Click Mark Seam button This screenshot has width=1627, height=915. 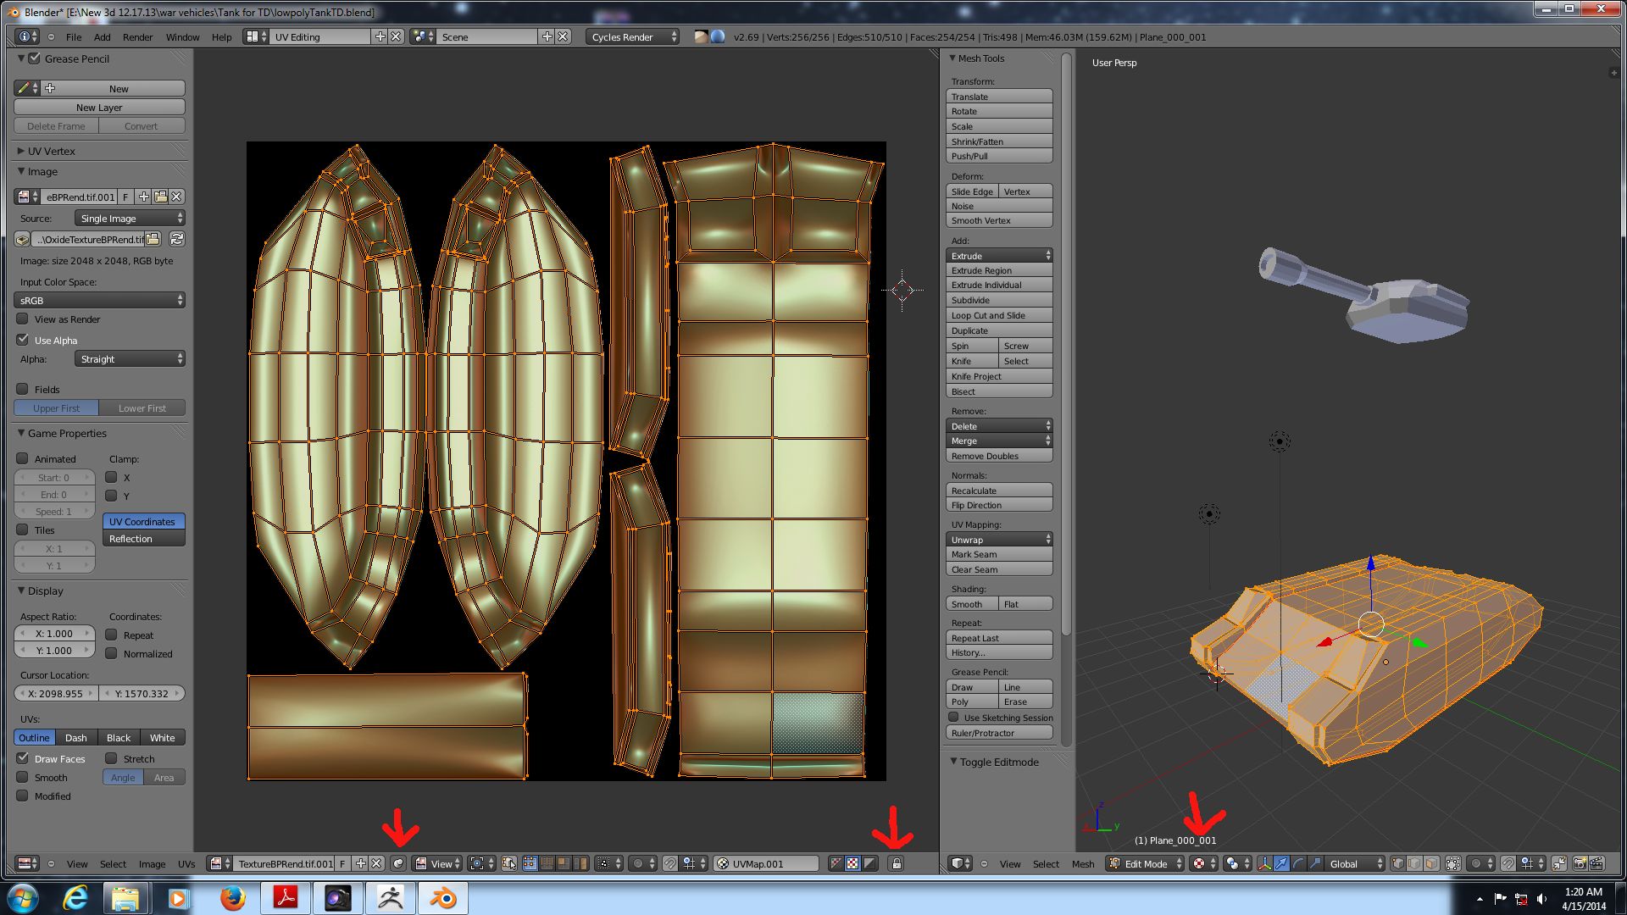pos(999,554)
